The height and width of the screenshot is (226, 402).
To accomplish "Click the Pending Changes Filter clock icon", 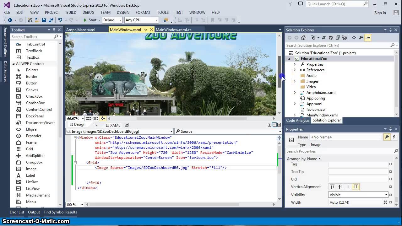I will [x=313, y=38].
